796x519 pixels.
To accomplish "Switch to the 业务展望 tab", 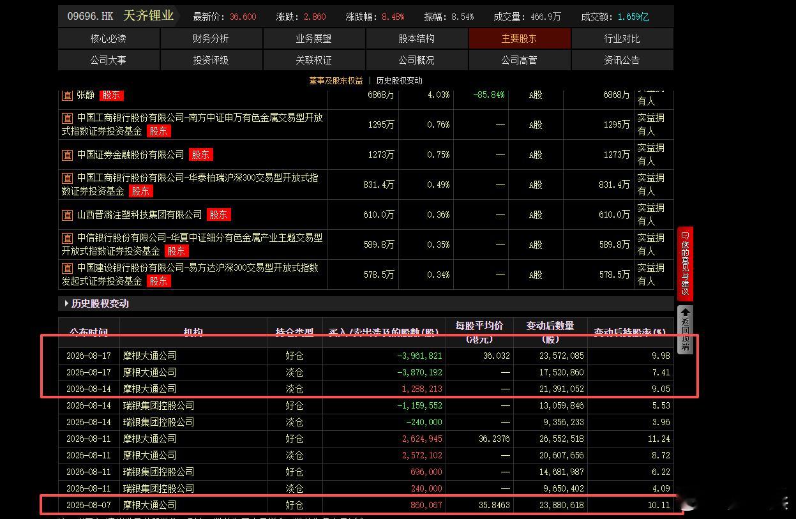I will click(313, 38).
